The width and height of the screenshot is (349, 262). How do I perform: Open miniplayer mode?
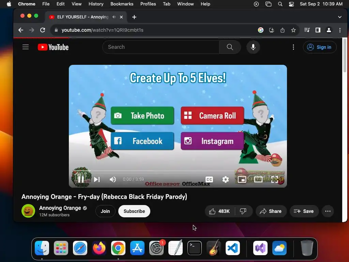click(x=242, y=179)
